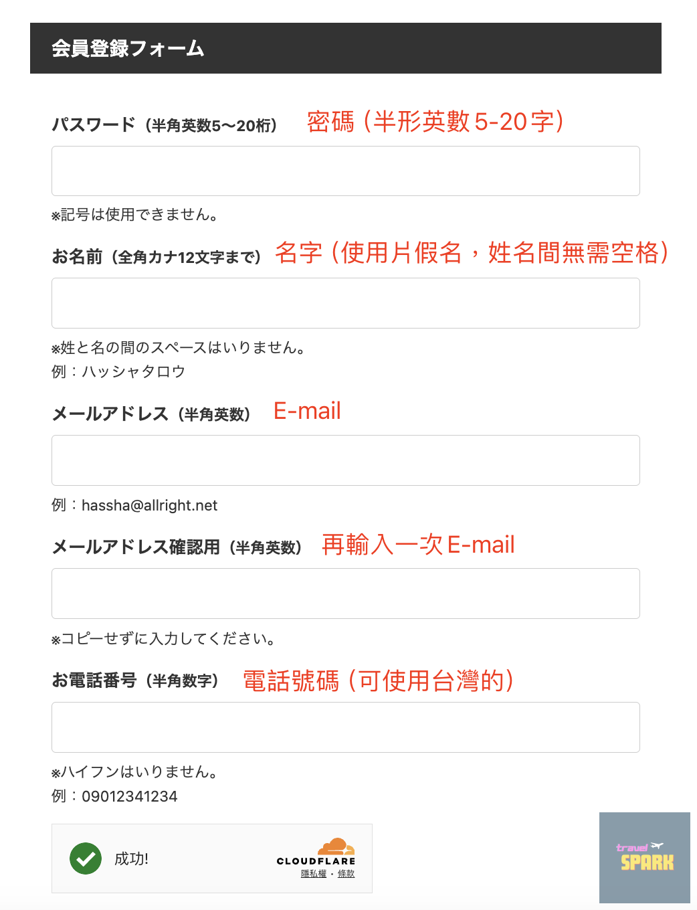This screenshot has width=697, height=910.
Task: Click the 成功! verification text
Action: coord(131,859)
